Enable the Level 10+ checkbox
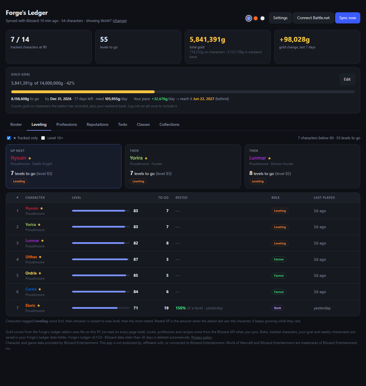 [x=43, y=138]
